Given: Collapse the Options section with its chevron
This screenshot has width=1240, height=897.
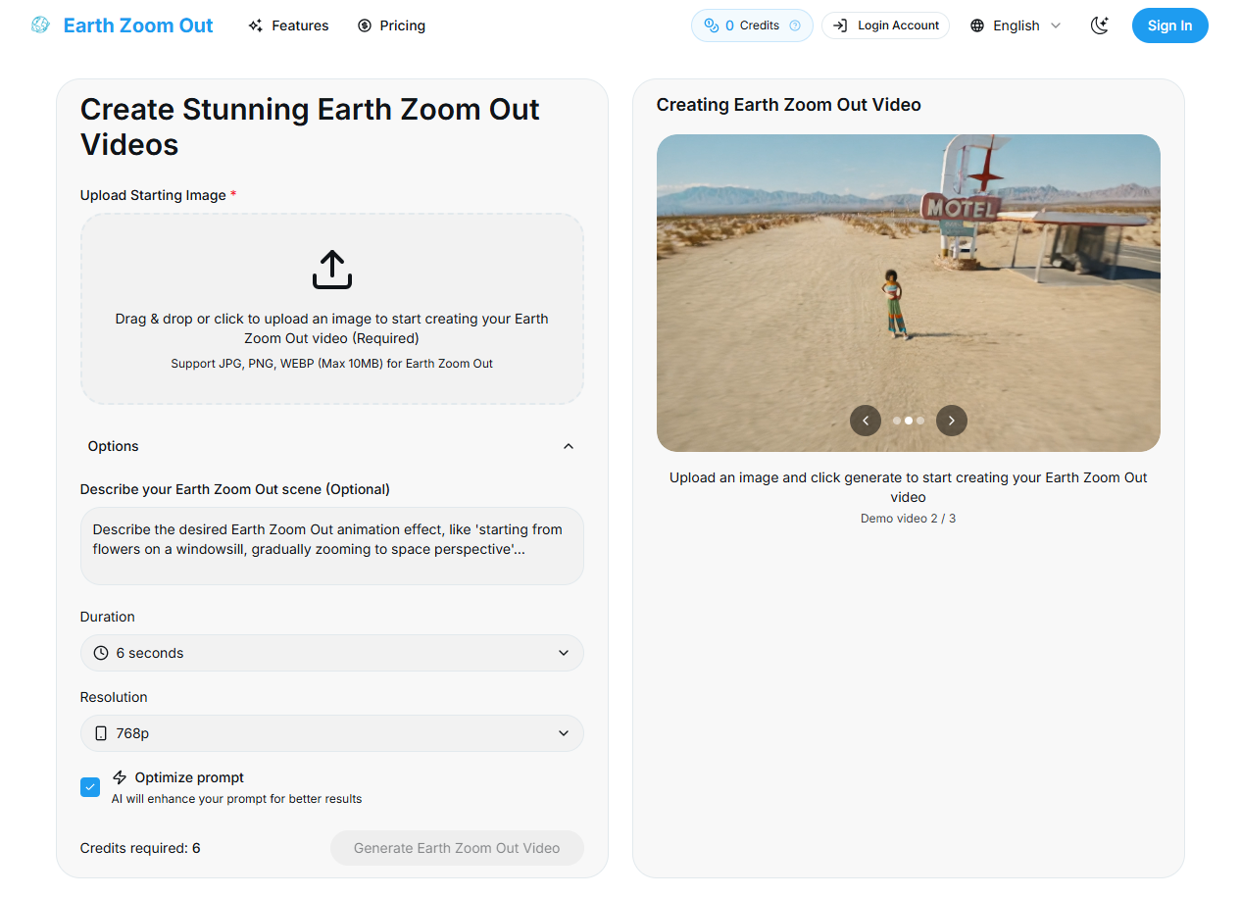Looking at the screenshot, I should pyautogui.click(x=569, y=446).
